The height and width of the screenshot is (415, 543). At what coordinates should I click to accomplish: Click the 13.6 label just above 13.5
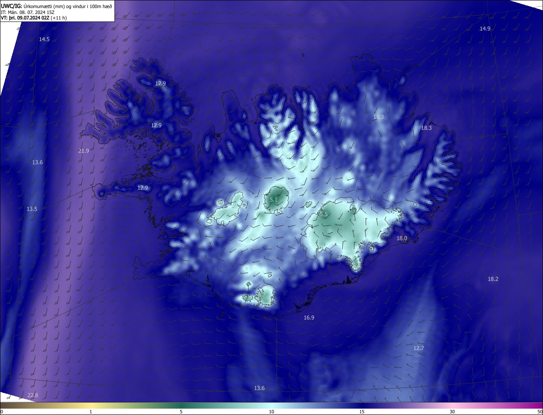click(x=37, y=162)
